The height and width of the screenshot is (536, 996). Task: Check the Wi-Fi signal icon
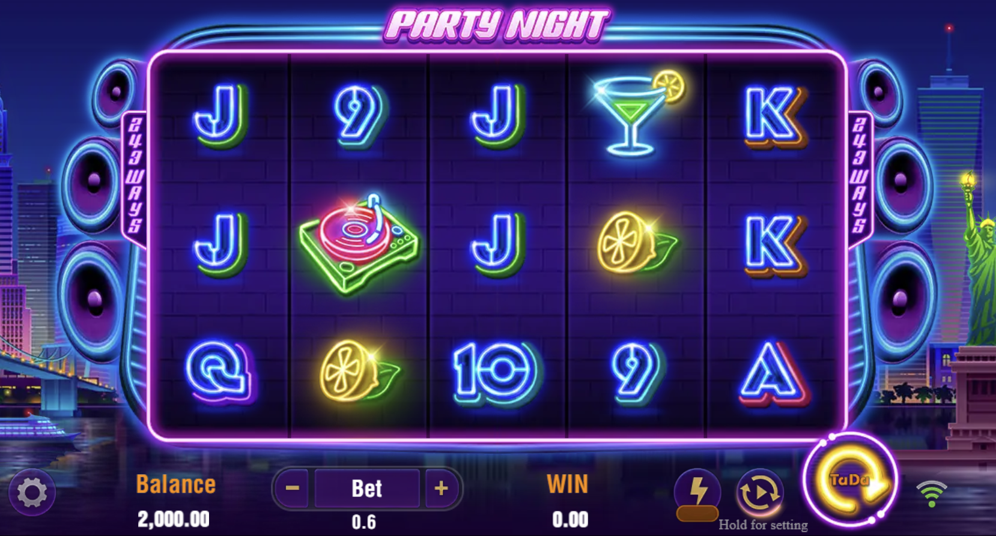coord(931,493)
